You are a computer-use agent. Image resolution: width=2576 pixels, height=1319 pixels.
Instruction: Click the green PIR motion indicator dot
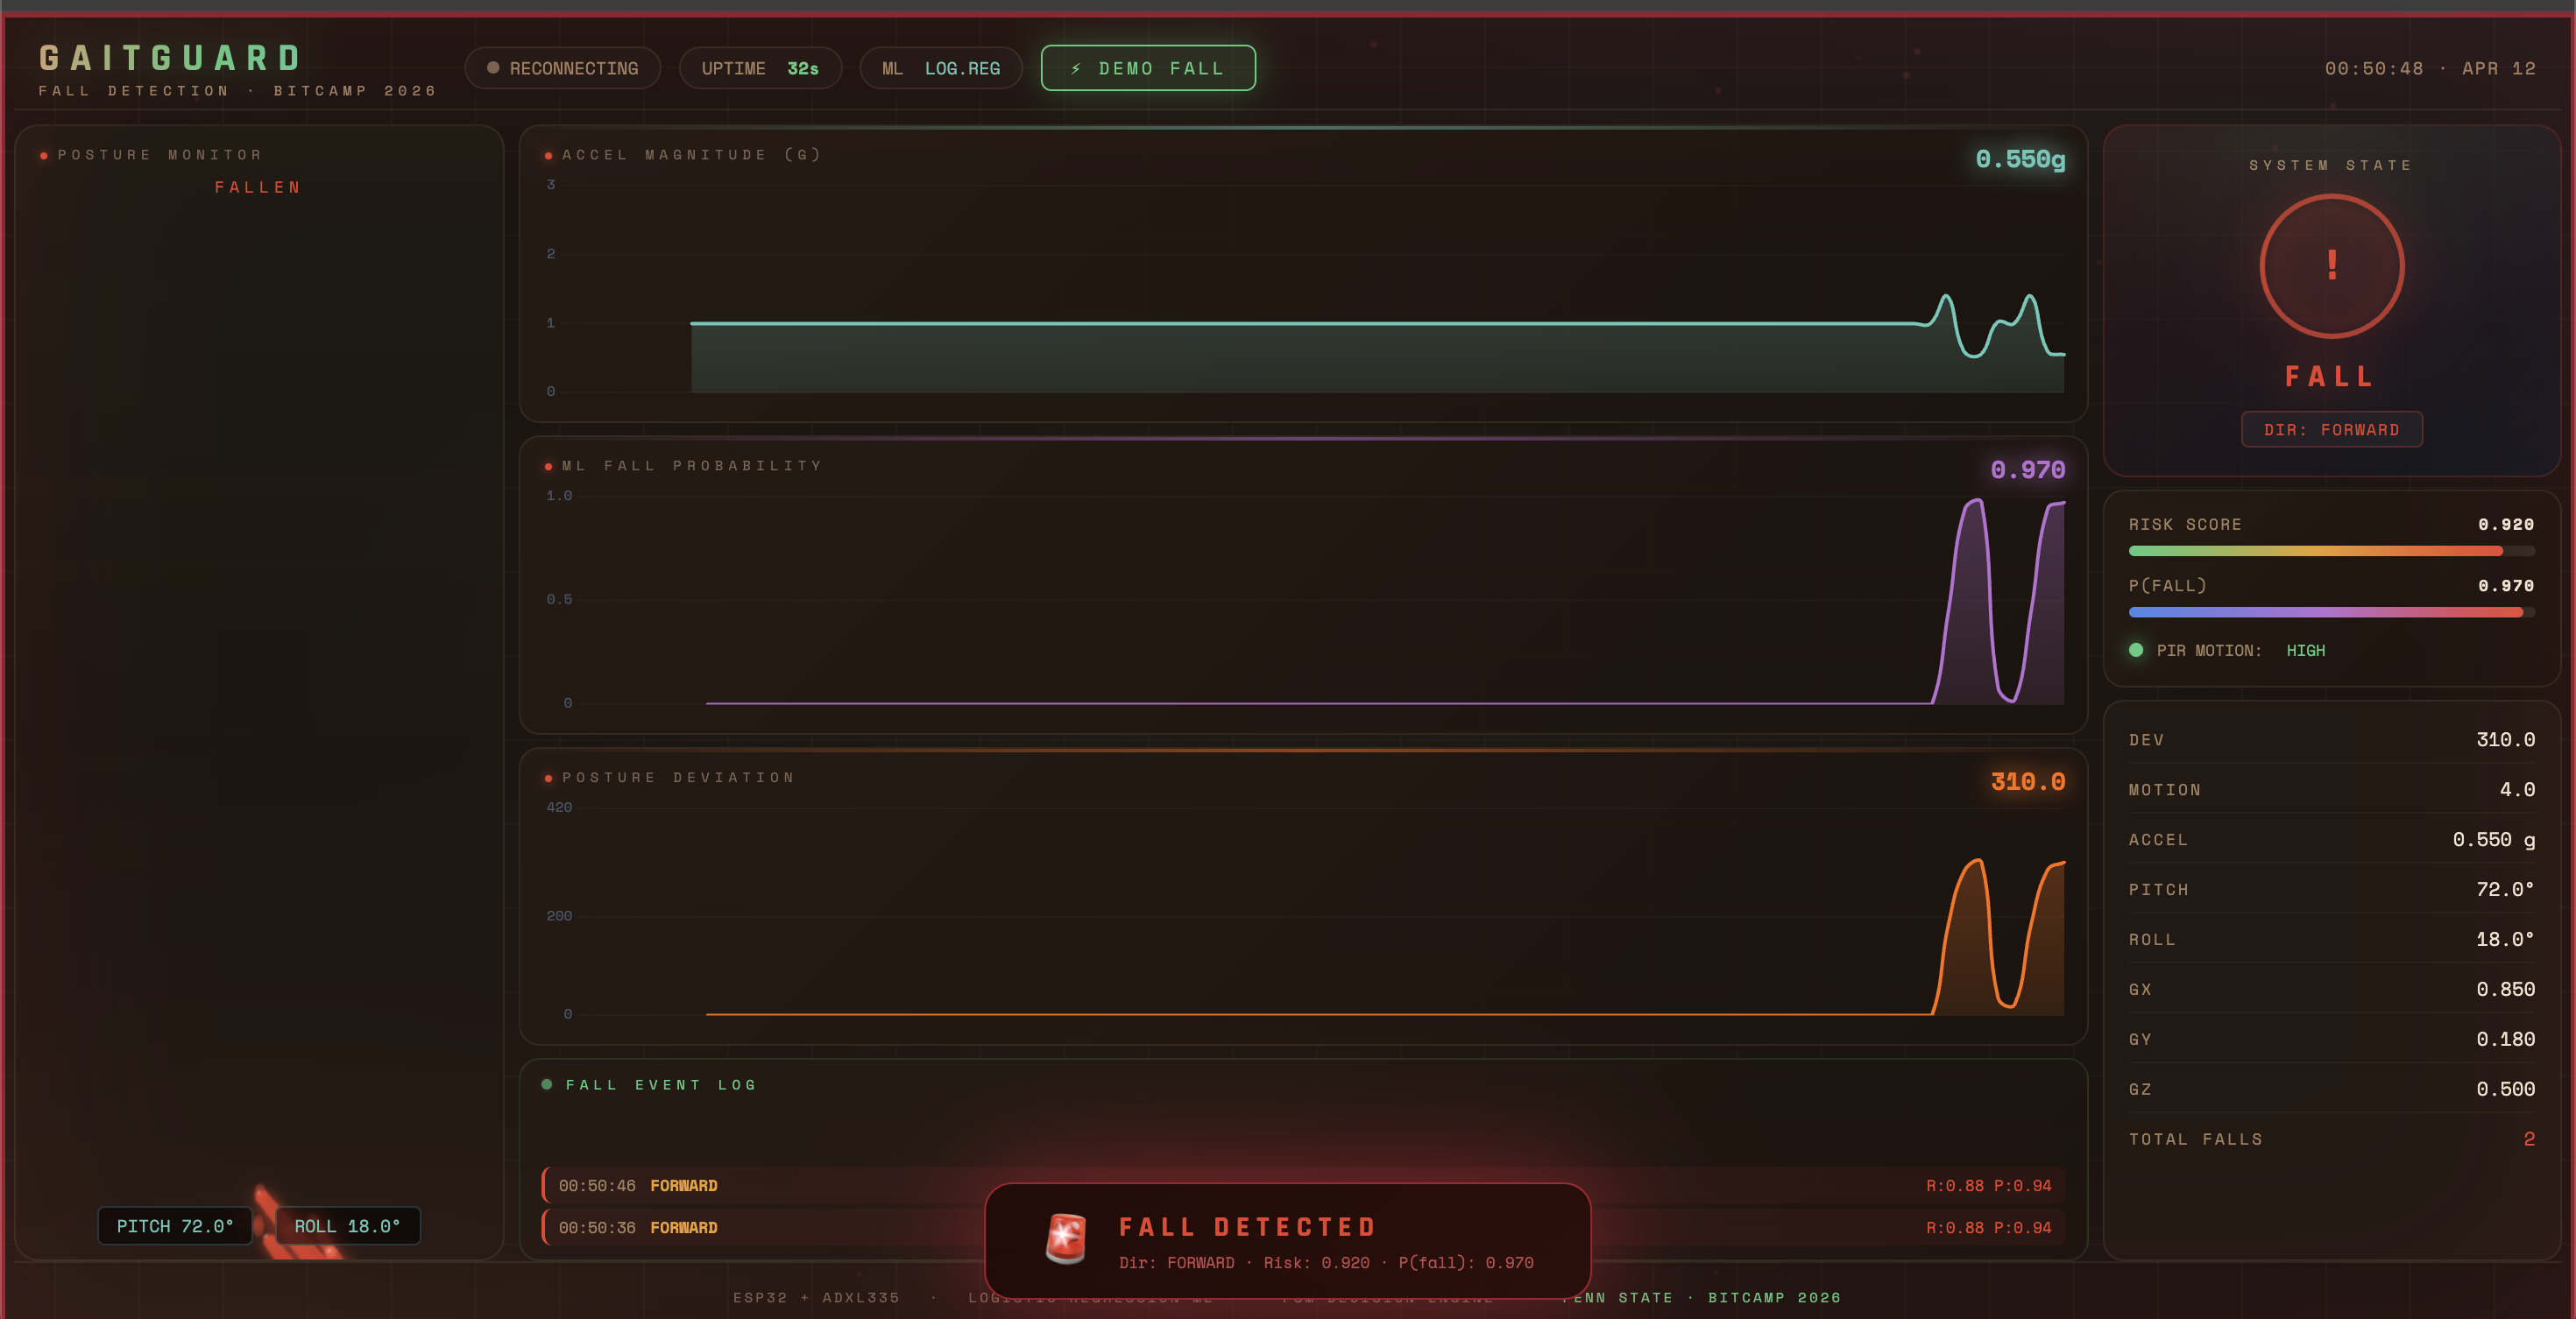(x=2136, y=651)
